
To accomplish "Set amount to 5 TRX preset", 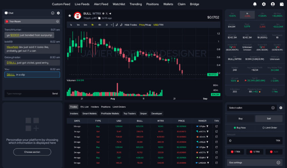I will point(255,152).
